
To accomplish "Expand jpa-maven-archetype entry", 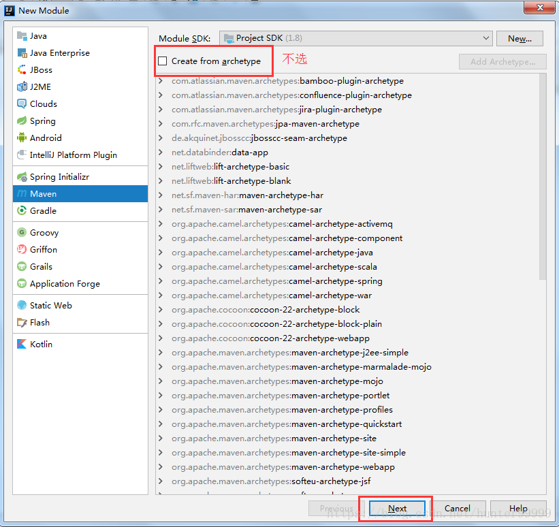I will [161, 124].
